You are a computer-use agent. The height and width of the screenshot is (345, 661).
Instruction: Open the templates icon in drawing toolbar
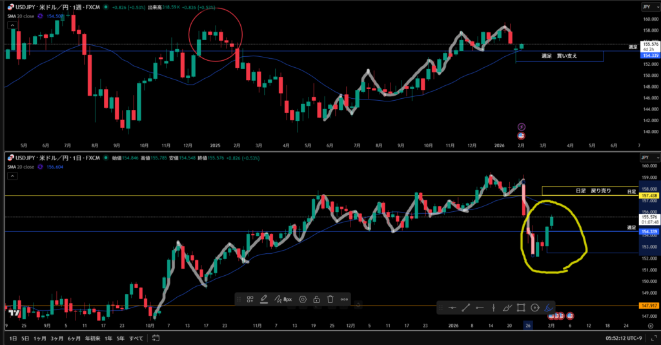point(250,299)
